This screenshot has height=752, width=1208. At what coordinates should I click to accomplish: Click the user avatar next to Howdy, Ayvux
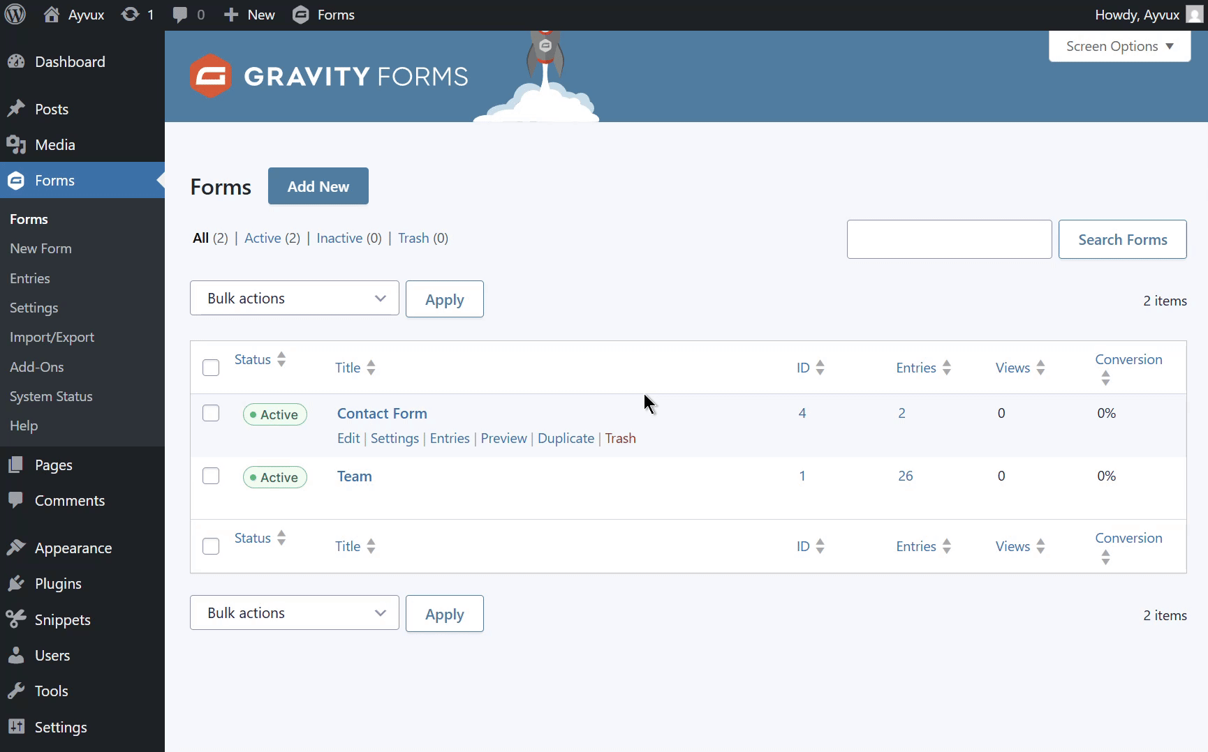point(1195,15)
